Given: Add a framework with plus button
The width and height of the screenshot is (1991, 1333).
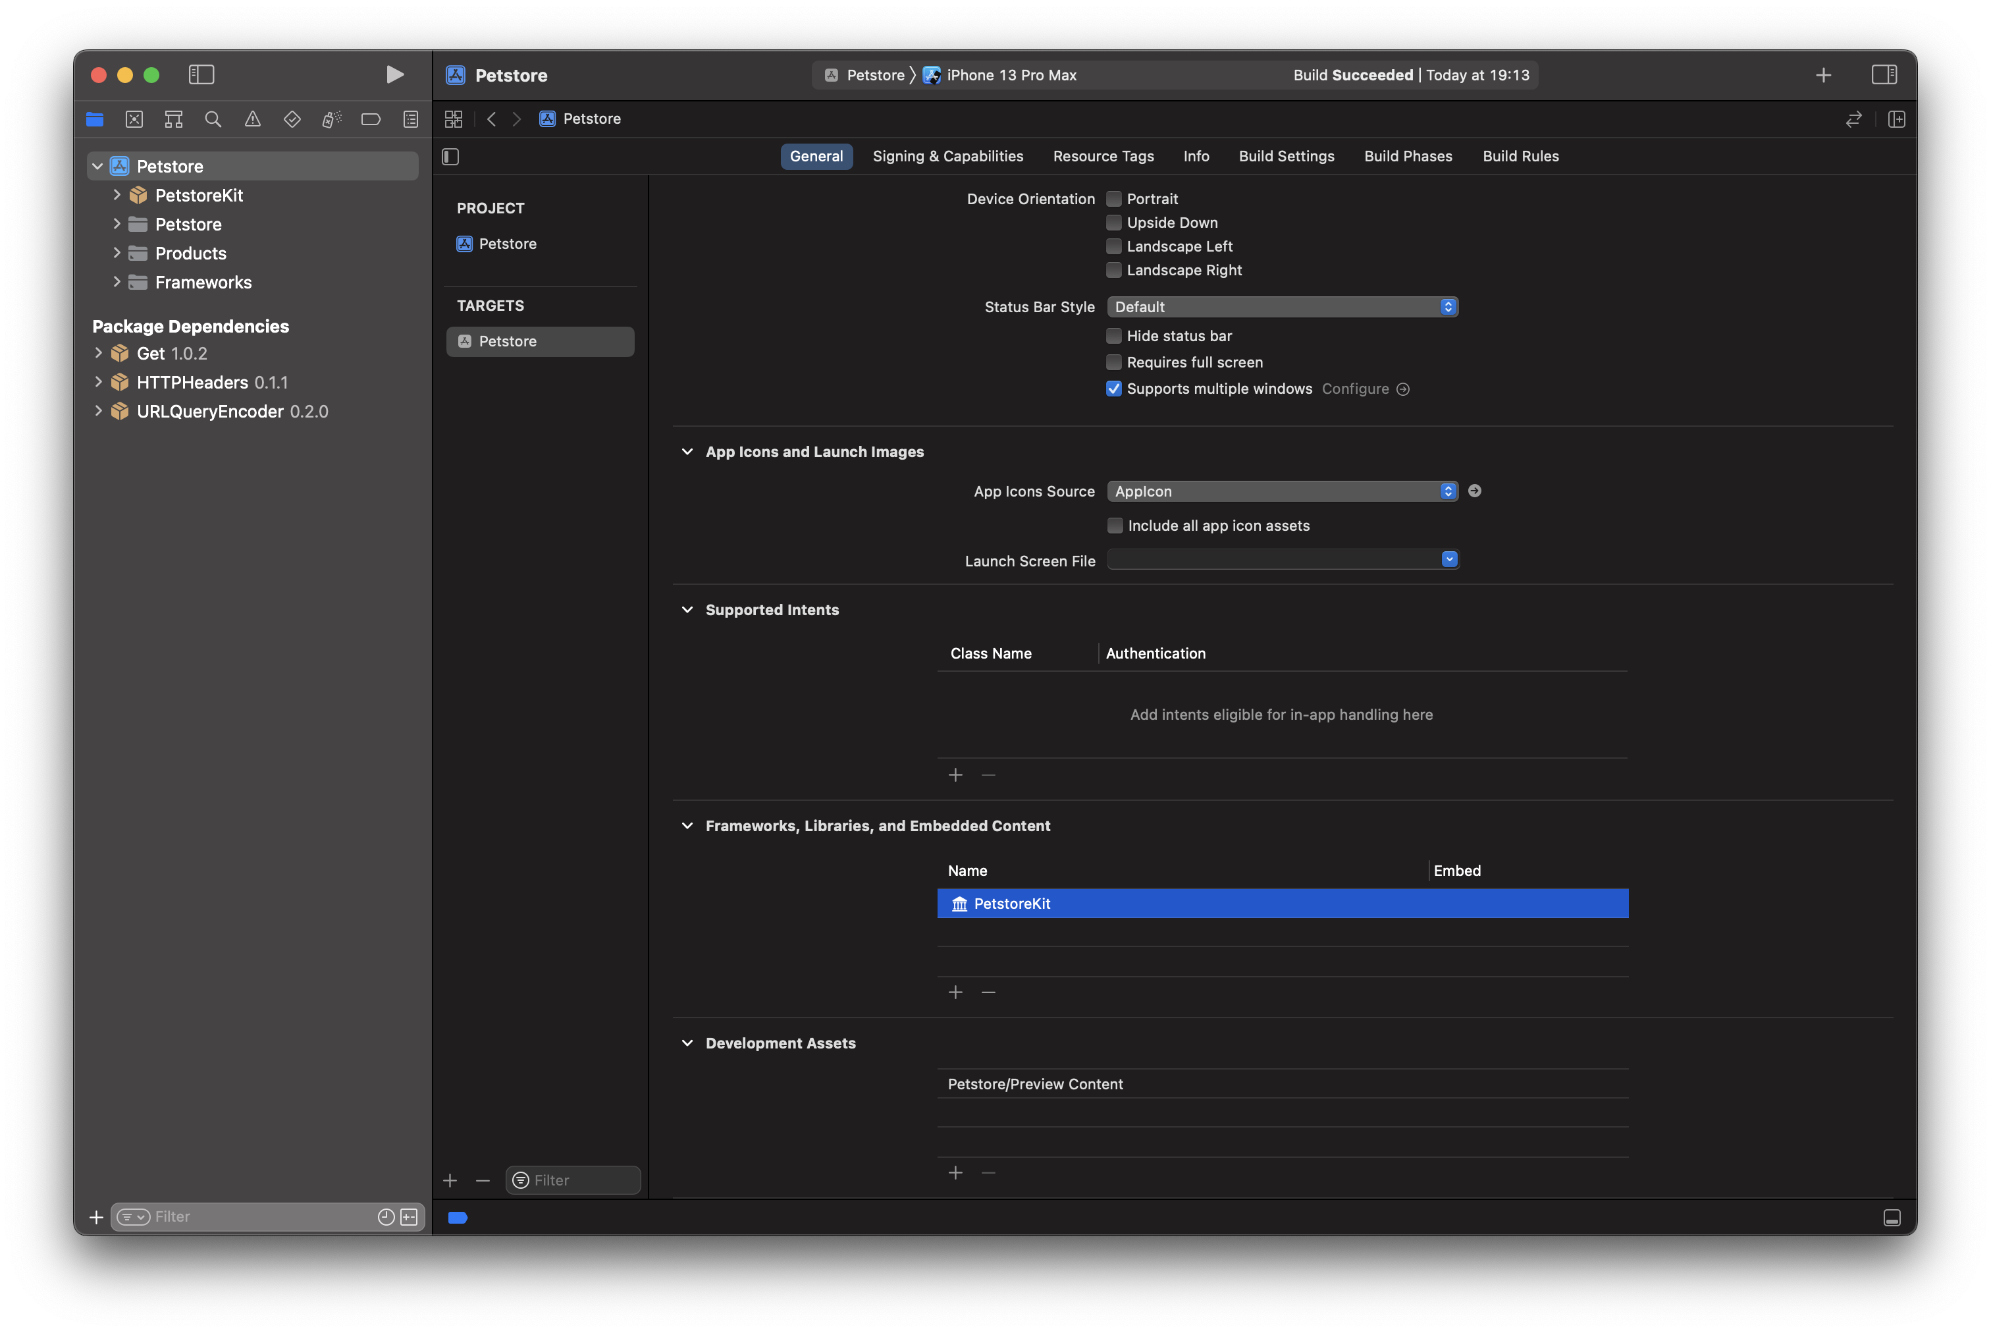Looking at the screenshot, I should pyautogui.click(x=955, y=992).
